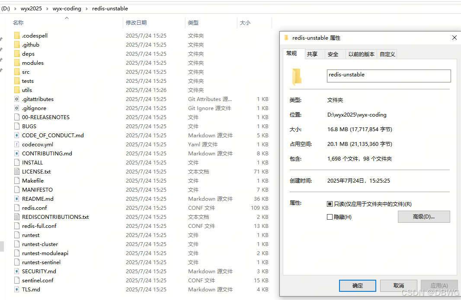Select the redis-full.conf file

point(39,226)
